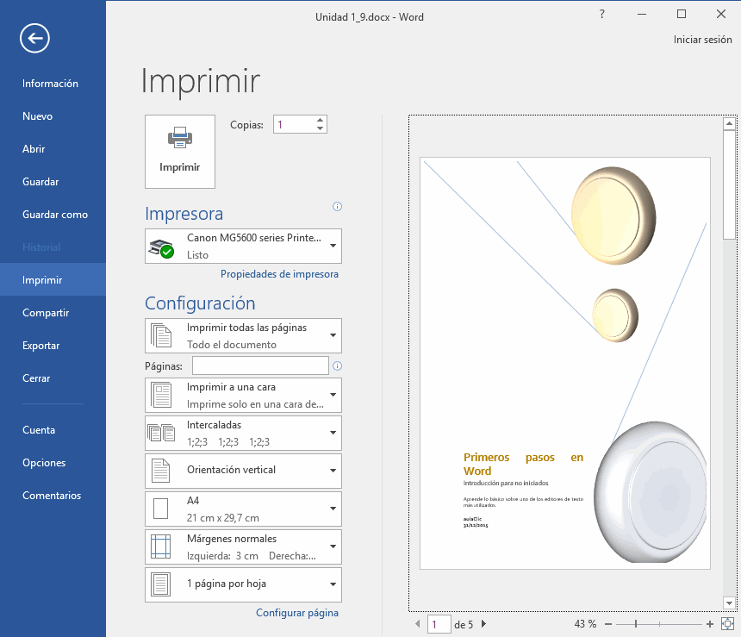Select Exportar in the left sidebar
This screenshot has width=741, height=637.
pyautogui.click(x=41, y=346)
